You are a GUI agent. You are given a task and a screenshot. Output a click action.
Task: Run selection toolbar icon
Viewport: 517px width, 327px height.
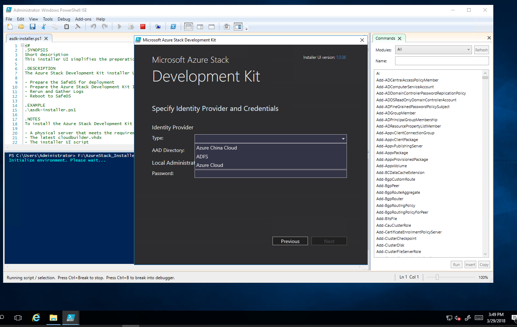click(x=131, y=27)
